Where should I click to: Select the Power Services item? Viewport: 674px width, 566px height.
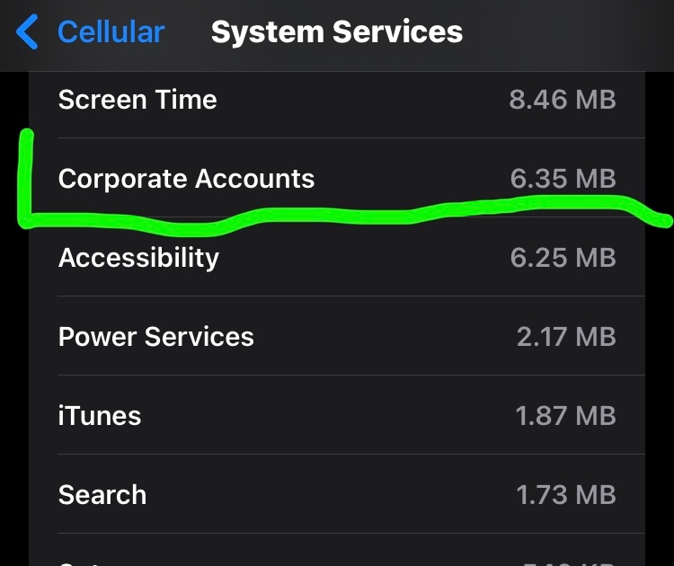coord(156,337)
